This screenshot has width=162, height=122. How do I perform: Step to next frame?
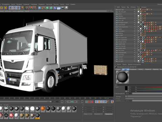coord(75,102)
